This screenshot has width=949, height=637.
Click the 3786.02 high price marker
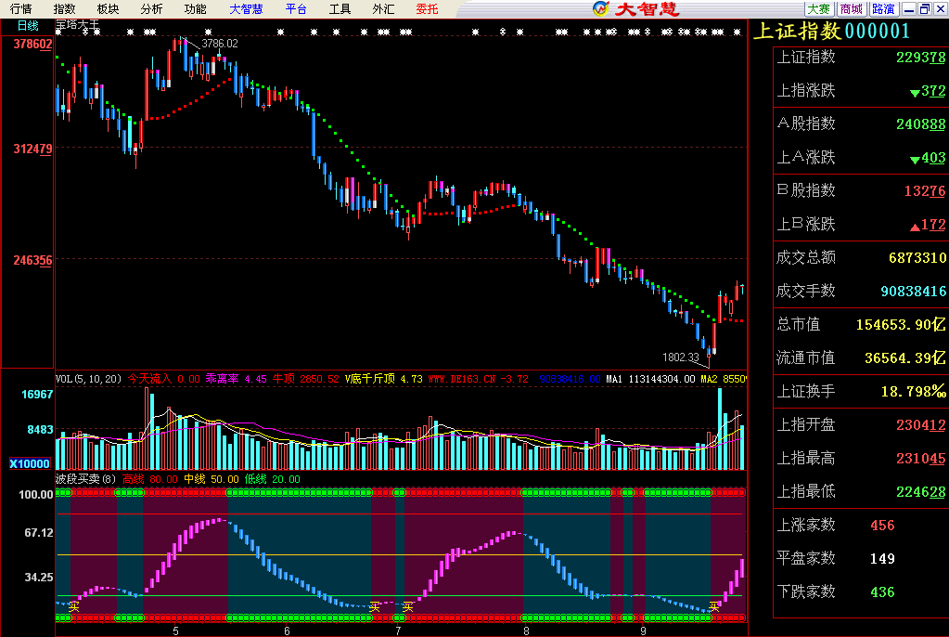click(x=219, y=44)
